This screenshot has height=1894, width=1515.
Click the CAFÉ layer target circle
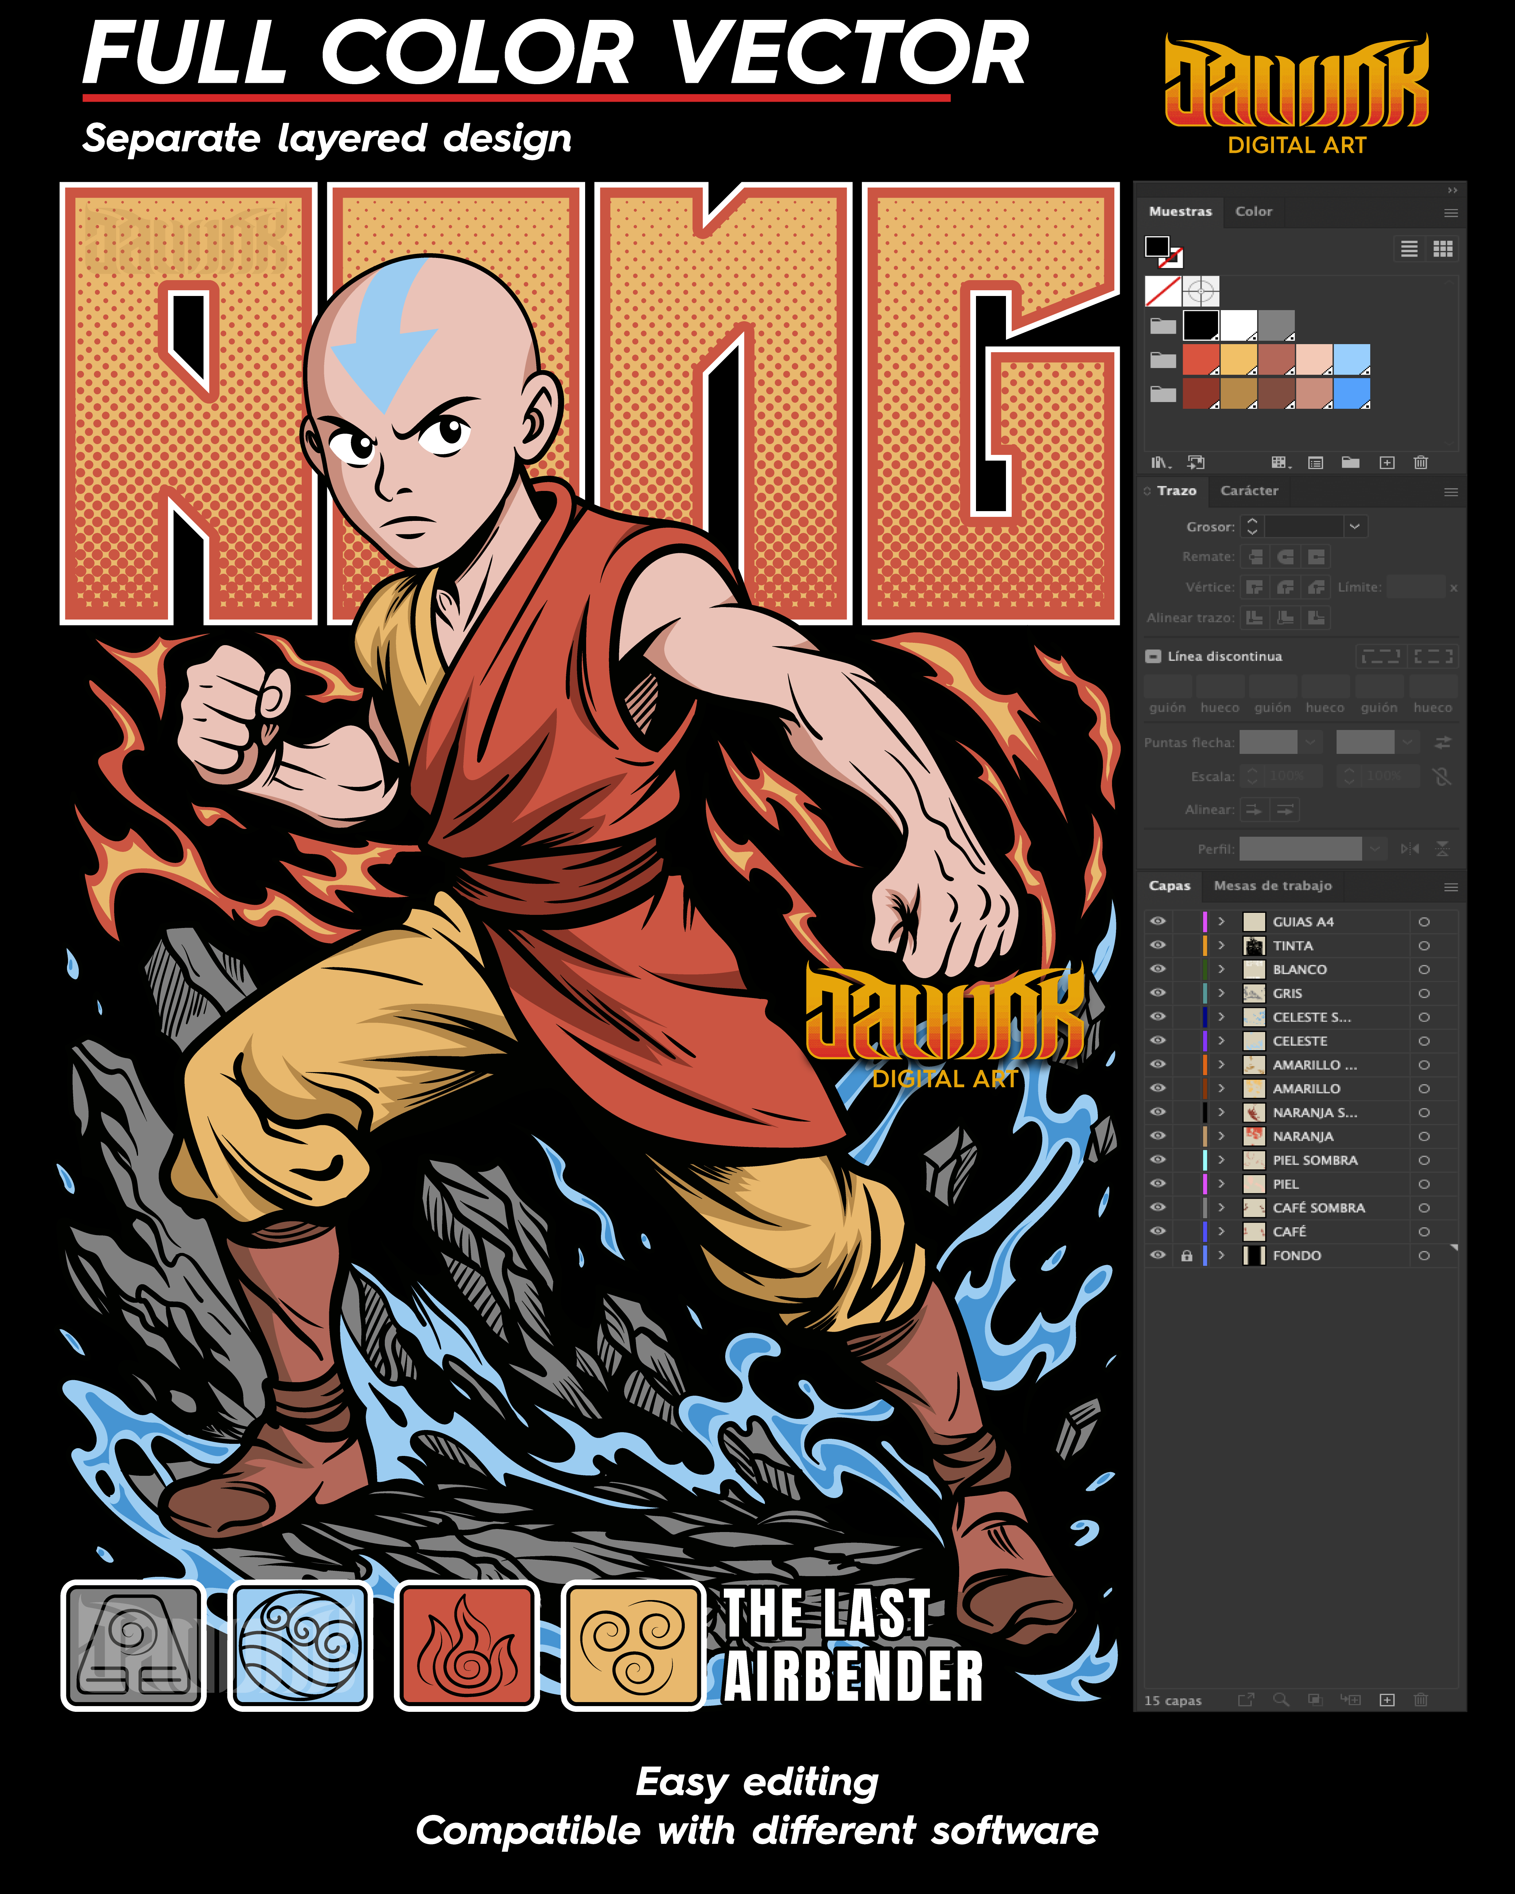(x=1424, y=1232)
